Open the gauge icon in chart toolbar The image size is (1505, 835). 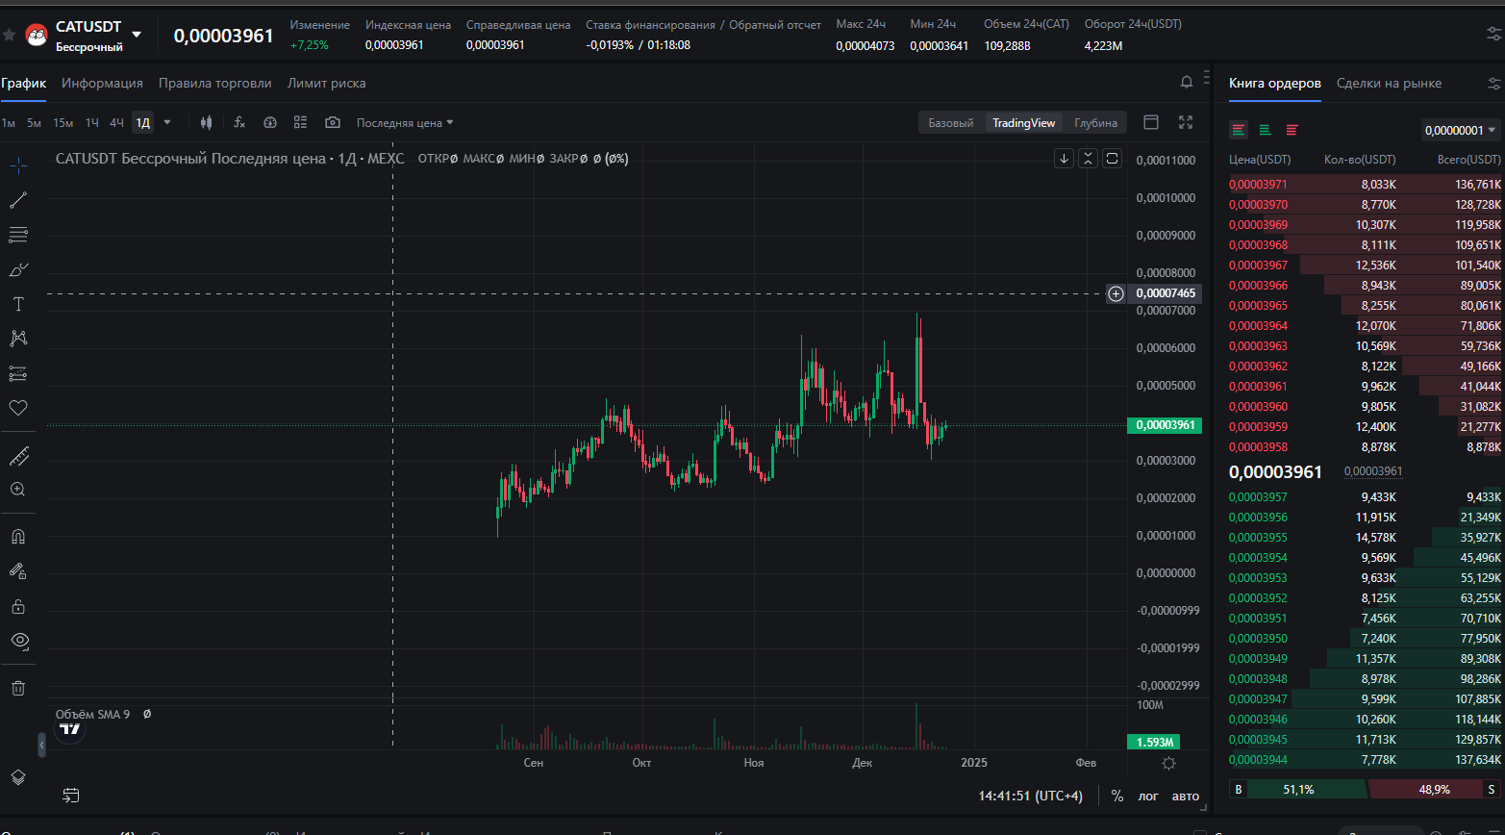(x=270, y=122)
